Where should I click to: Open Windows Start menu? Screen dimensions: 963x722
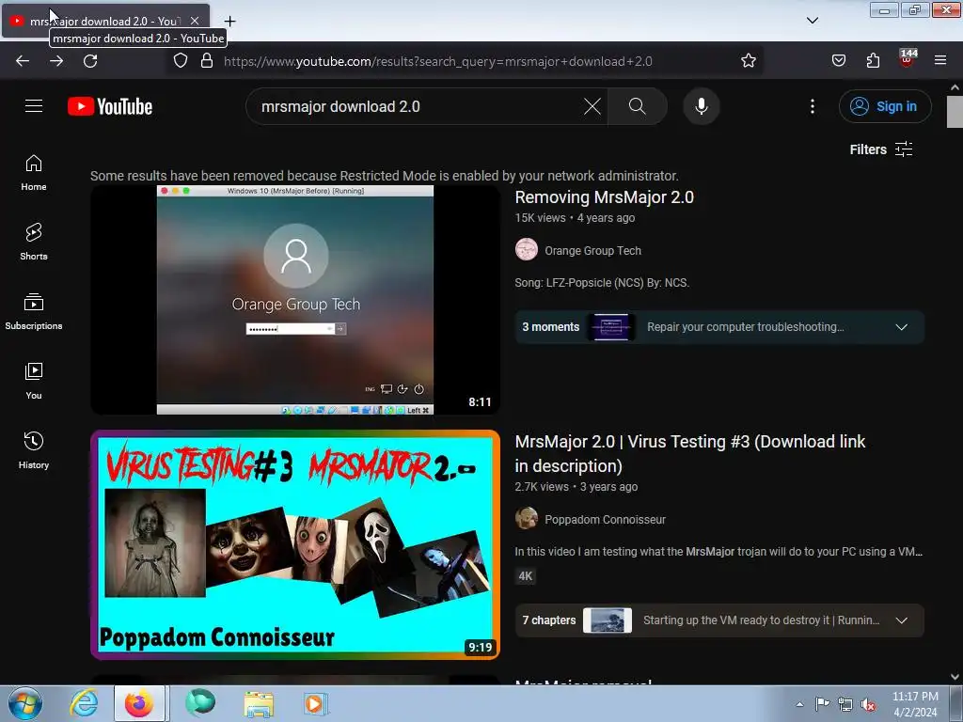25,703
